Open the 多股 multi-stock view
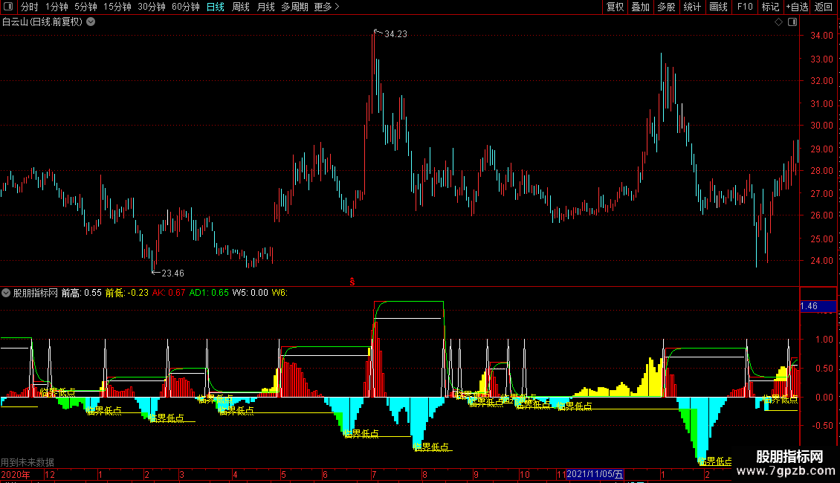The height and width of the screenshot is (483, 840). tap(666, 7)
